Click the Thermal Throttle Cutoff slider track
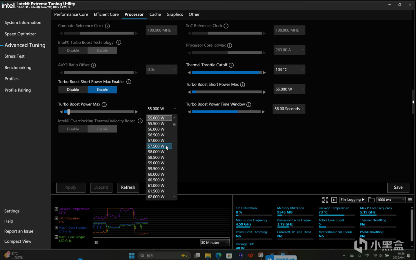The width and height of the screenshot is (416, 260). click(x=227, y=73)
